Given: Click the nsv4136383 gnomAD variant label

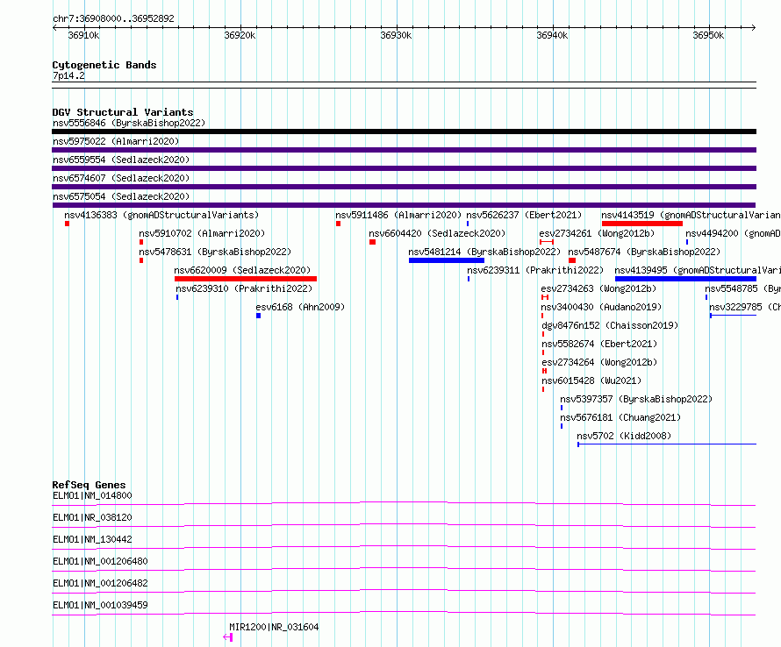Looking at the screenshot, I should [161, 215].
